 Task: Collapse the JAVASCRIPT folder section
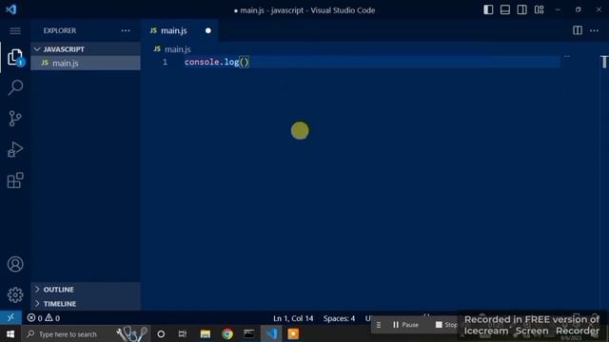click(86, 49)
